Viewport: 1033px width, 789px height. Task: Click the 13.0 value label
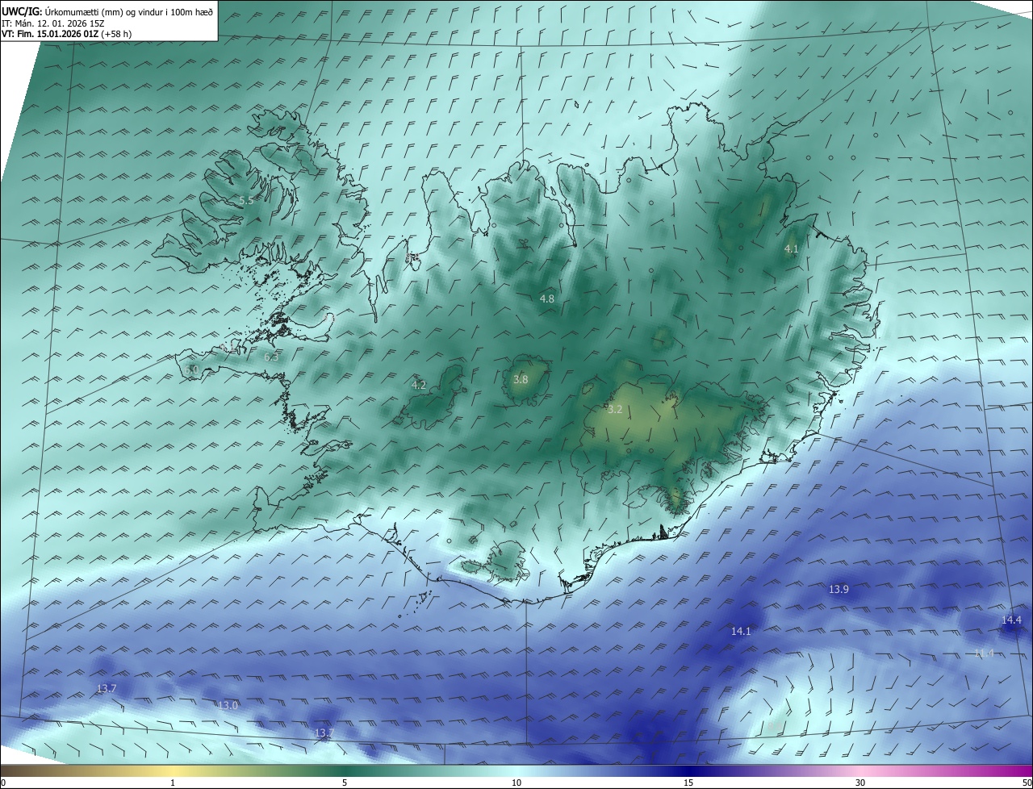pos(228,705)
